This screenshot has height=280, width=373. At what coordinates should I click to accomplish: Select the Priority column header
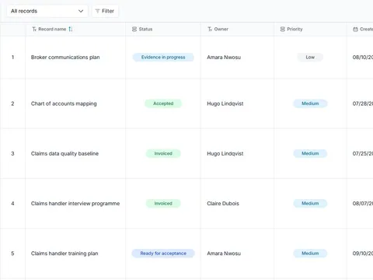(x=310, y=29)
